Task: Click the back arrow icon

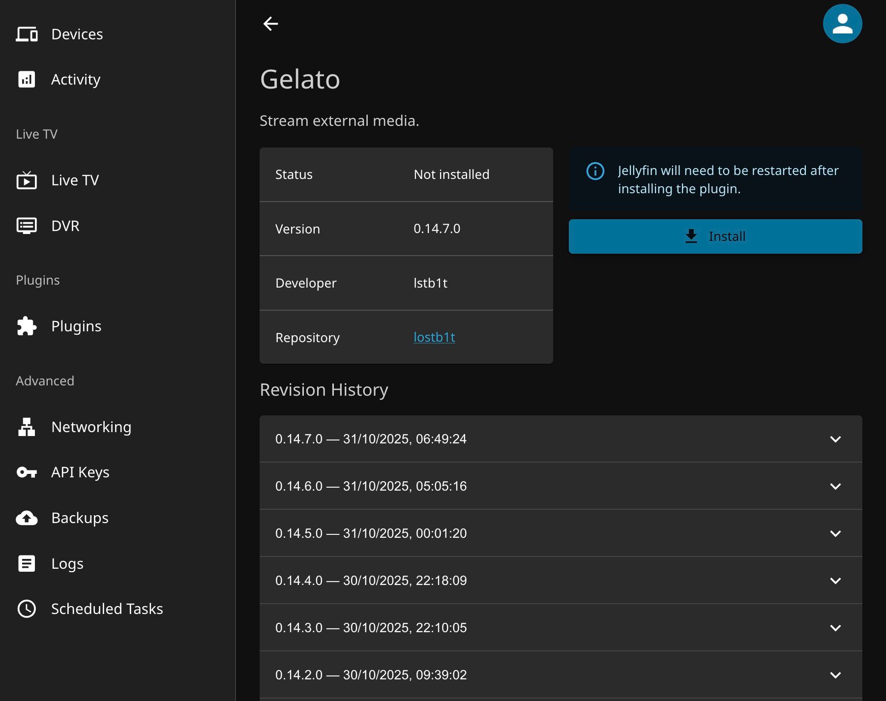Action: pyautogui.click(x=270, y=24)
